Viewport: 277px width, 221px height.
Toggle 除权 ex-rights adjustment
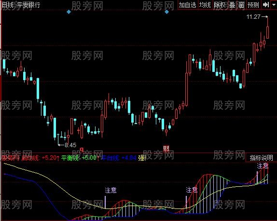220,5
